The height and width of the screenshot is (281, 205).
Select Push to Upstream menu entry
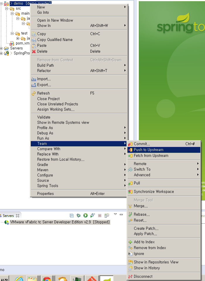tap(148, 150)
